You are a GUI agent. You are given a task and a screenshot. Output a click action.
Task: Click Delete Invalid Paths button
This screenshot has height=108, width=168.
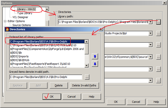pyautogui.click(x=84, y=86)
